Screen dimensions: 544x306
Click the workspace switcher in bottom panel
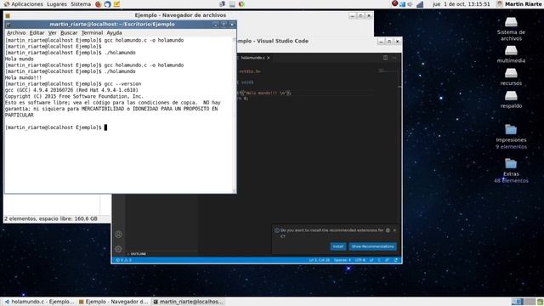coord(524,302)
